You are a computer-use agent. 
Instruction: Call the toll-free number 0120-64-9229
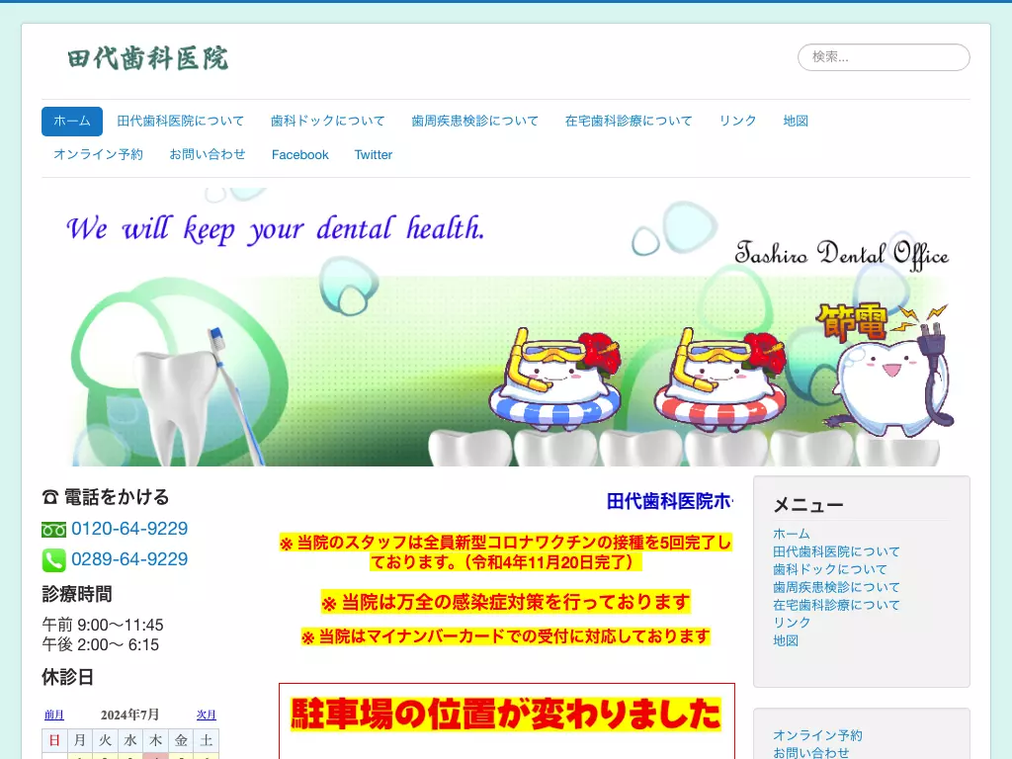coord(129,529)
